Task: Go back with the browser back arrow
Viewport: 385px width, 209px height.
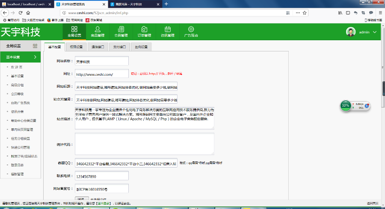Action: tap(5, 13)
